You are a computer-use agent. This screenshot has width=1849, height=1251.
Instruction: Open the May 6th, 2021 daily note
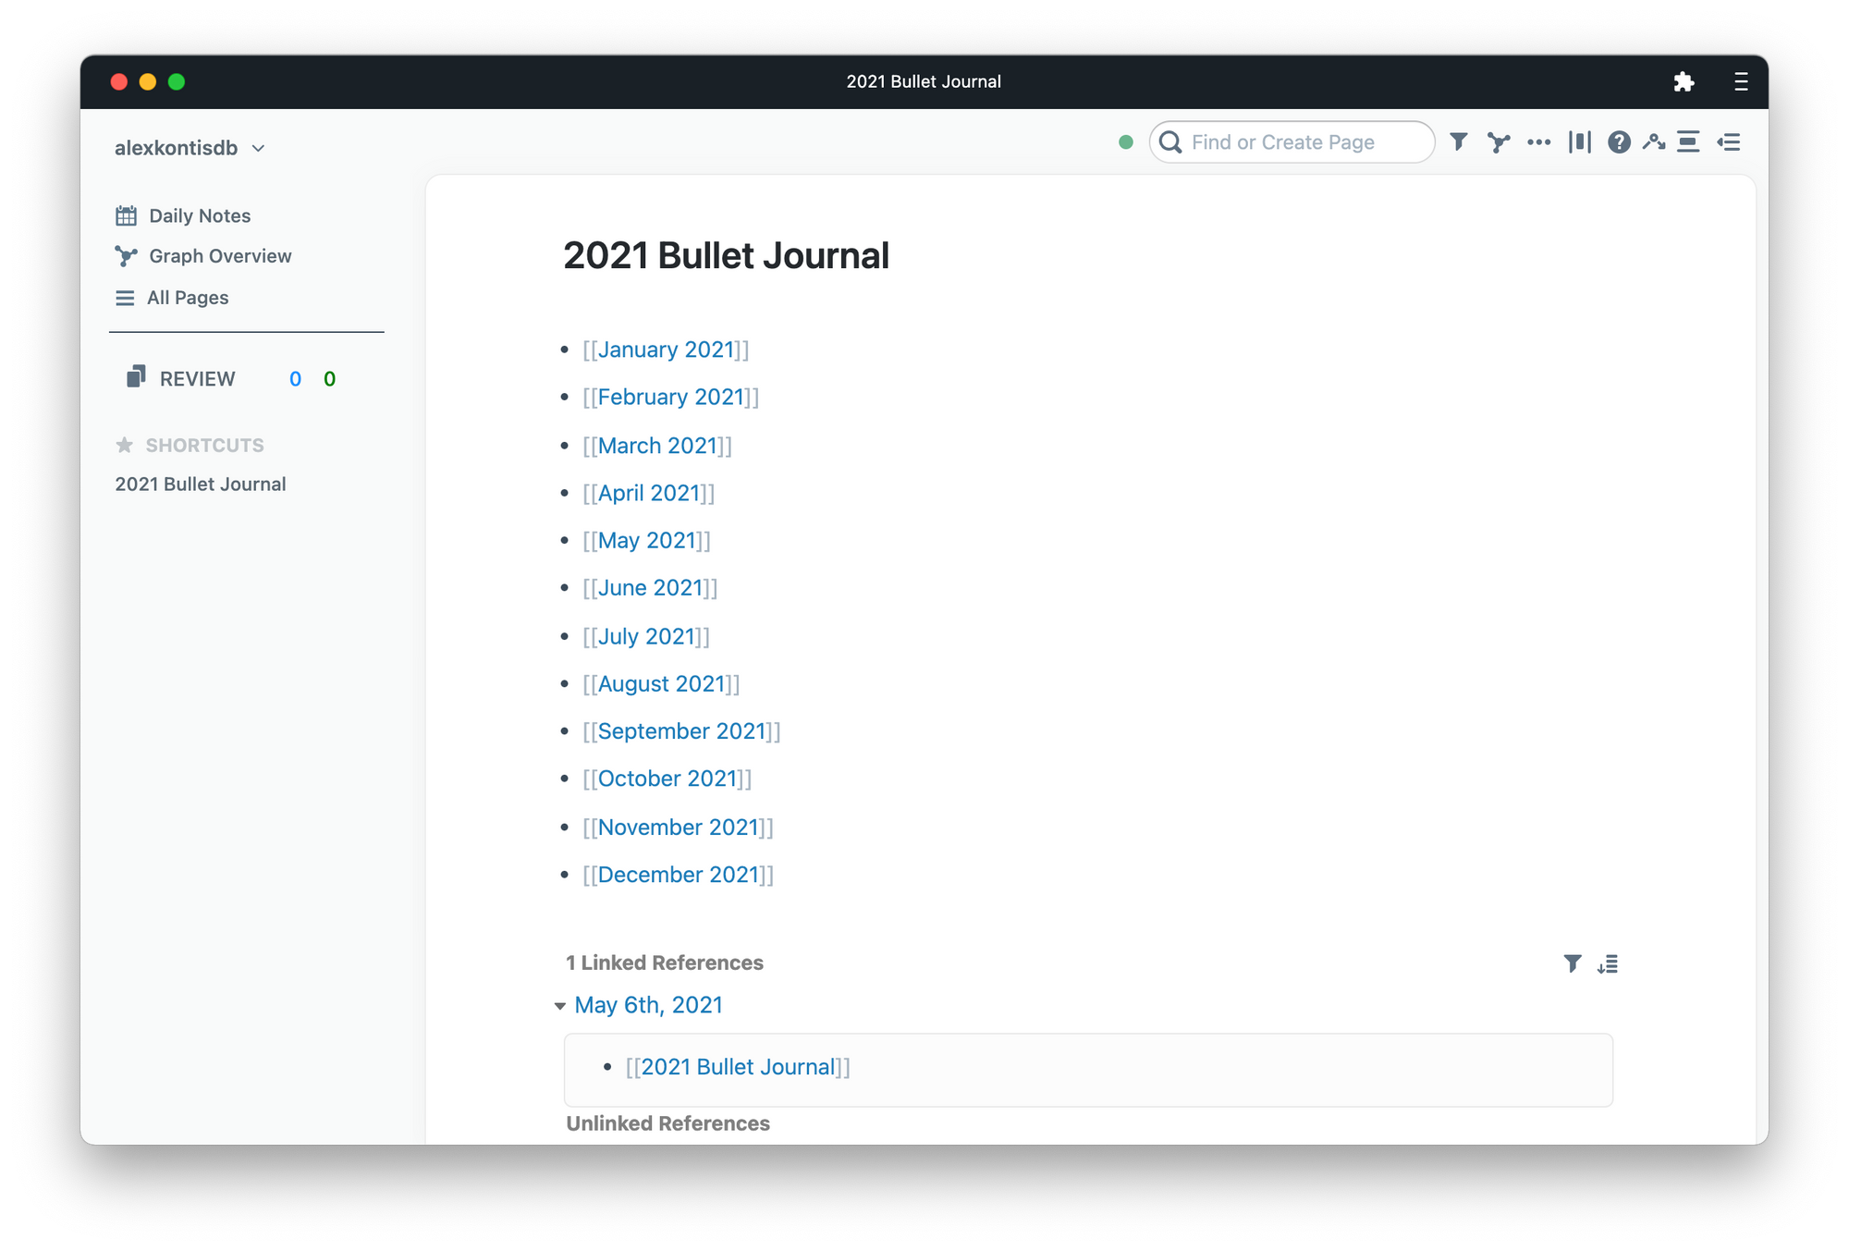(x=648, y=1005)
